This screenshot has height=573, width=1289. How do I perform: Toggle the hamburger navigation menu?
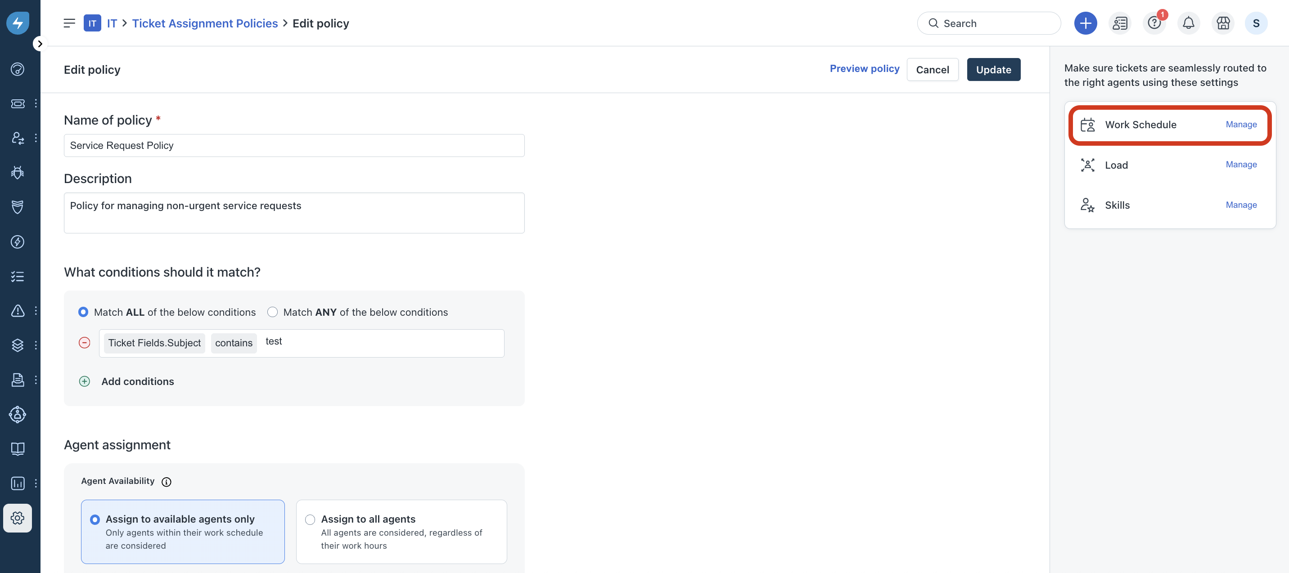click(69, 23)
